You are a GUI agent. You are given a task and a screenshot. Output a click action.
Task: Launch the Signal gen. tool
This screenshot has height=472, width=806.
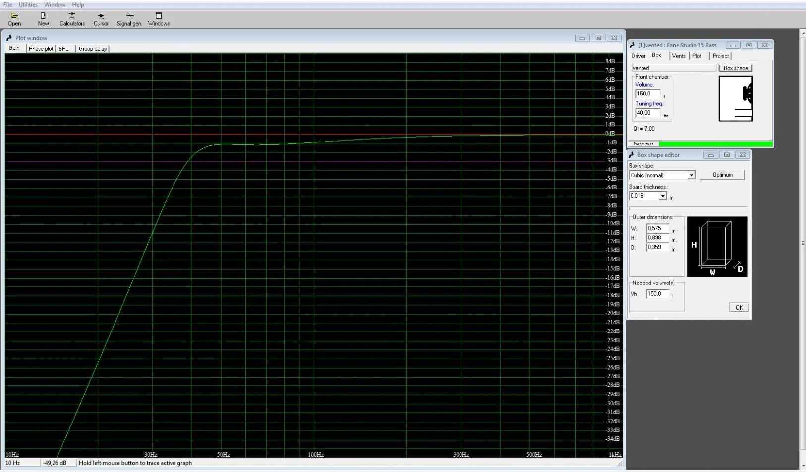click(x=129, y=19)
